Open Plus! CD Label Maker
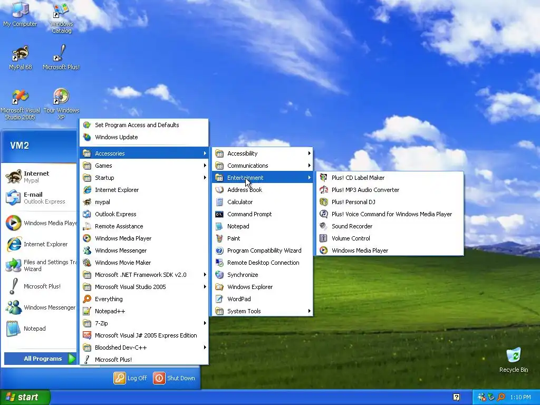 click(x=390, y=178)
